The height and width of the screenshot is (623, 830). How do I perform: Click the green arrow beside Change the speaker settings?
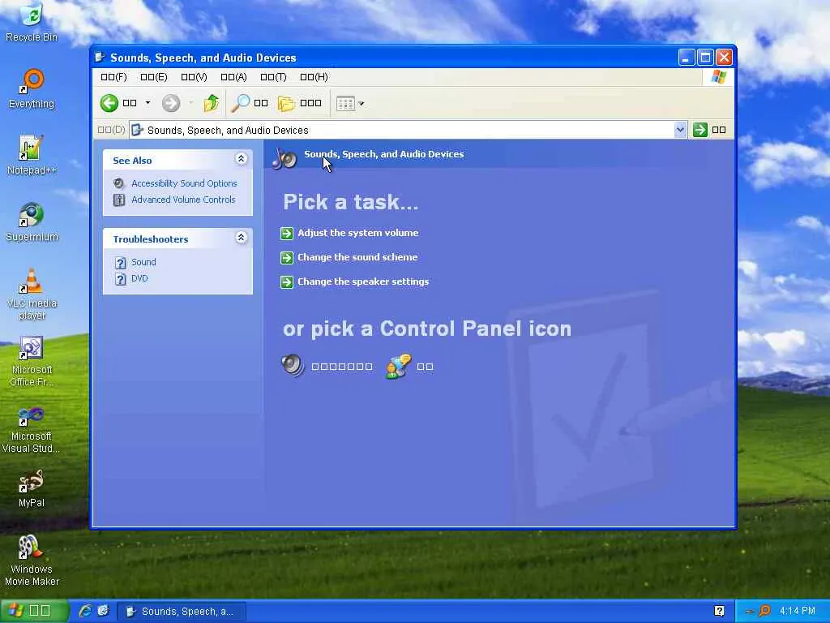tap(287, 281)
